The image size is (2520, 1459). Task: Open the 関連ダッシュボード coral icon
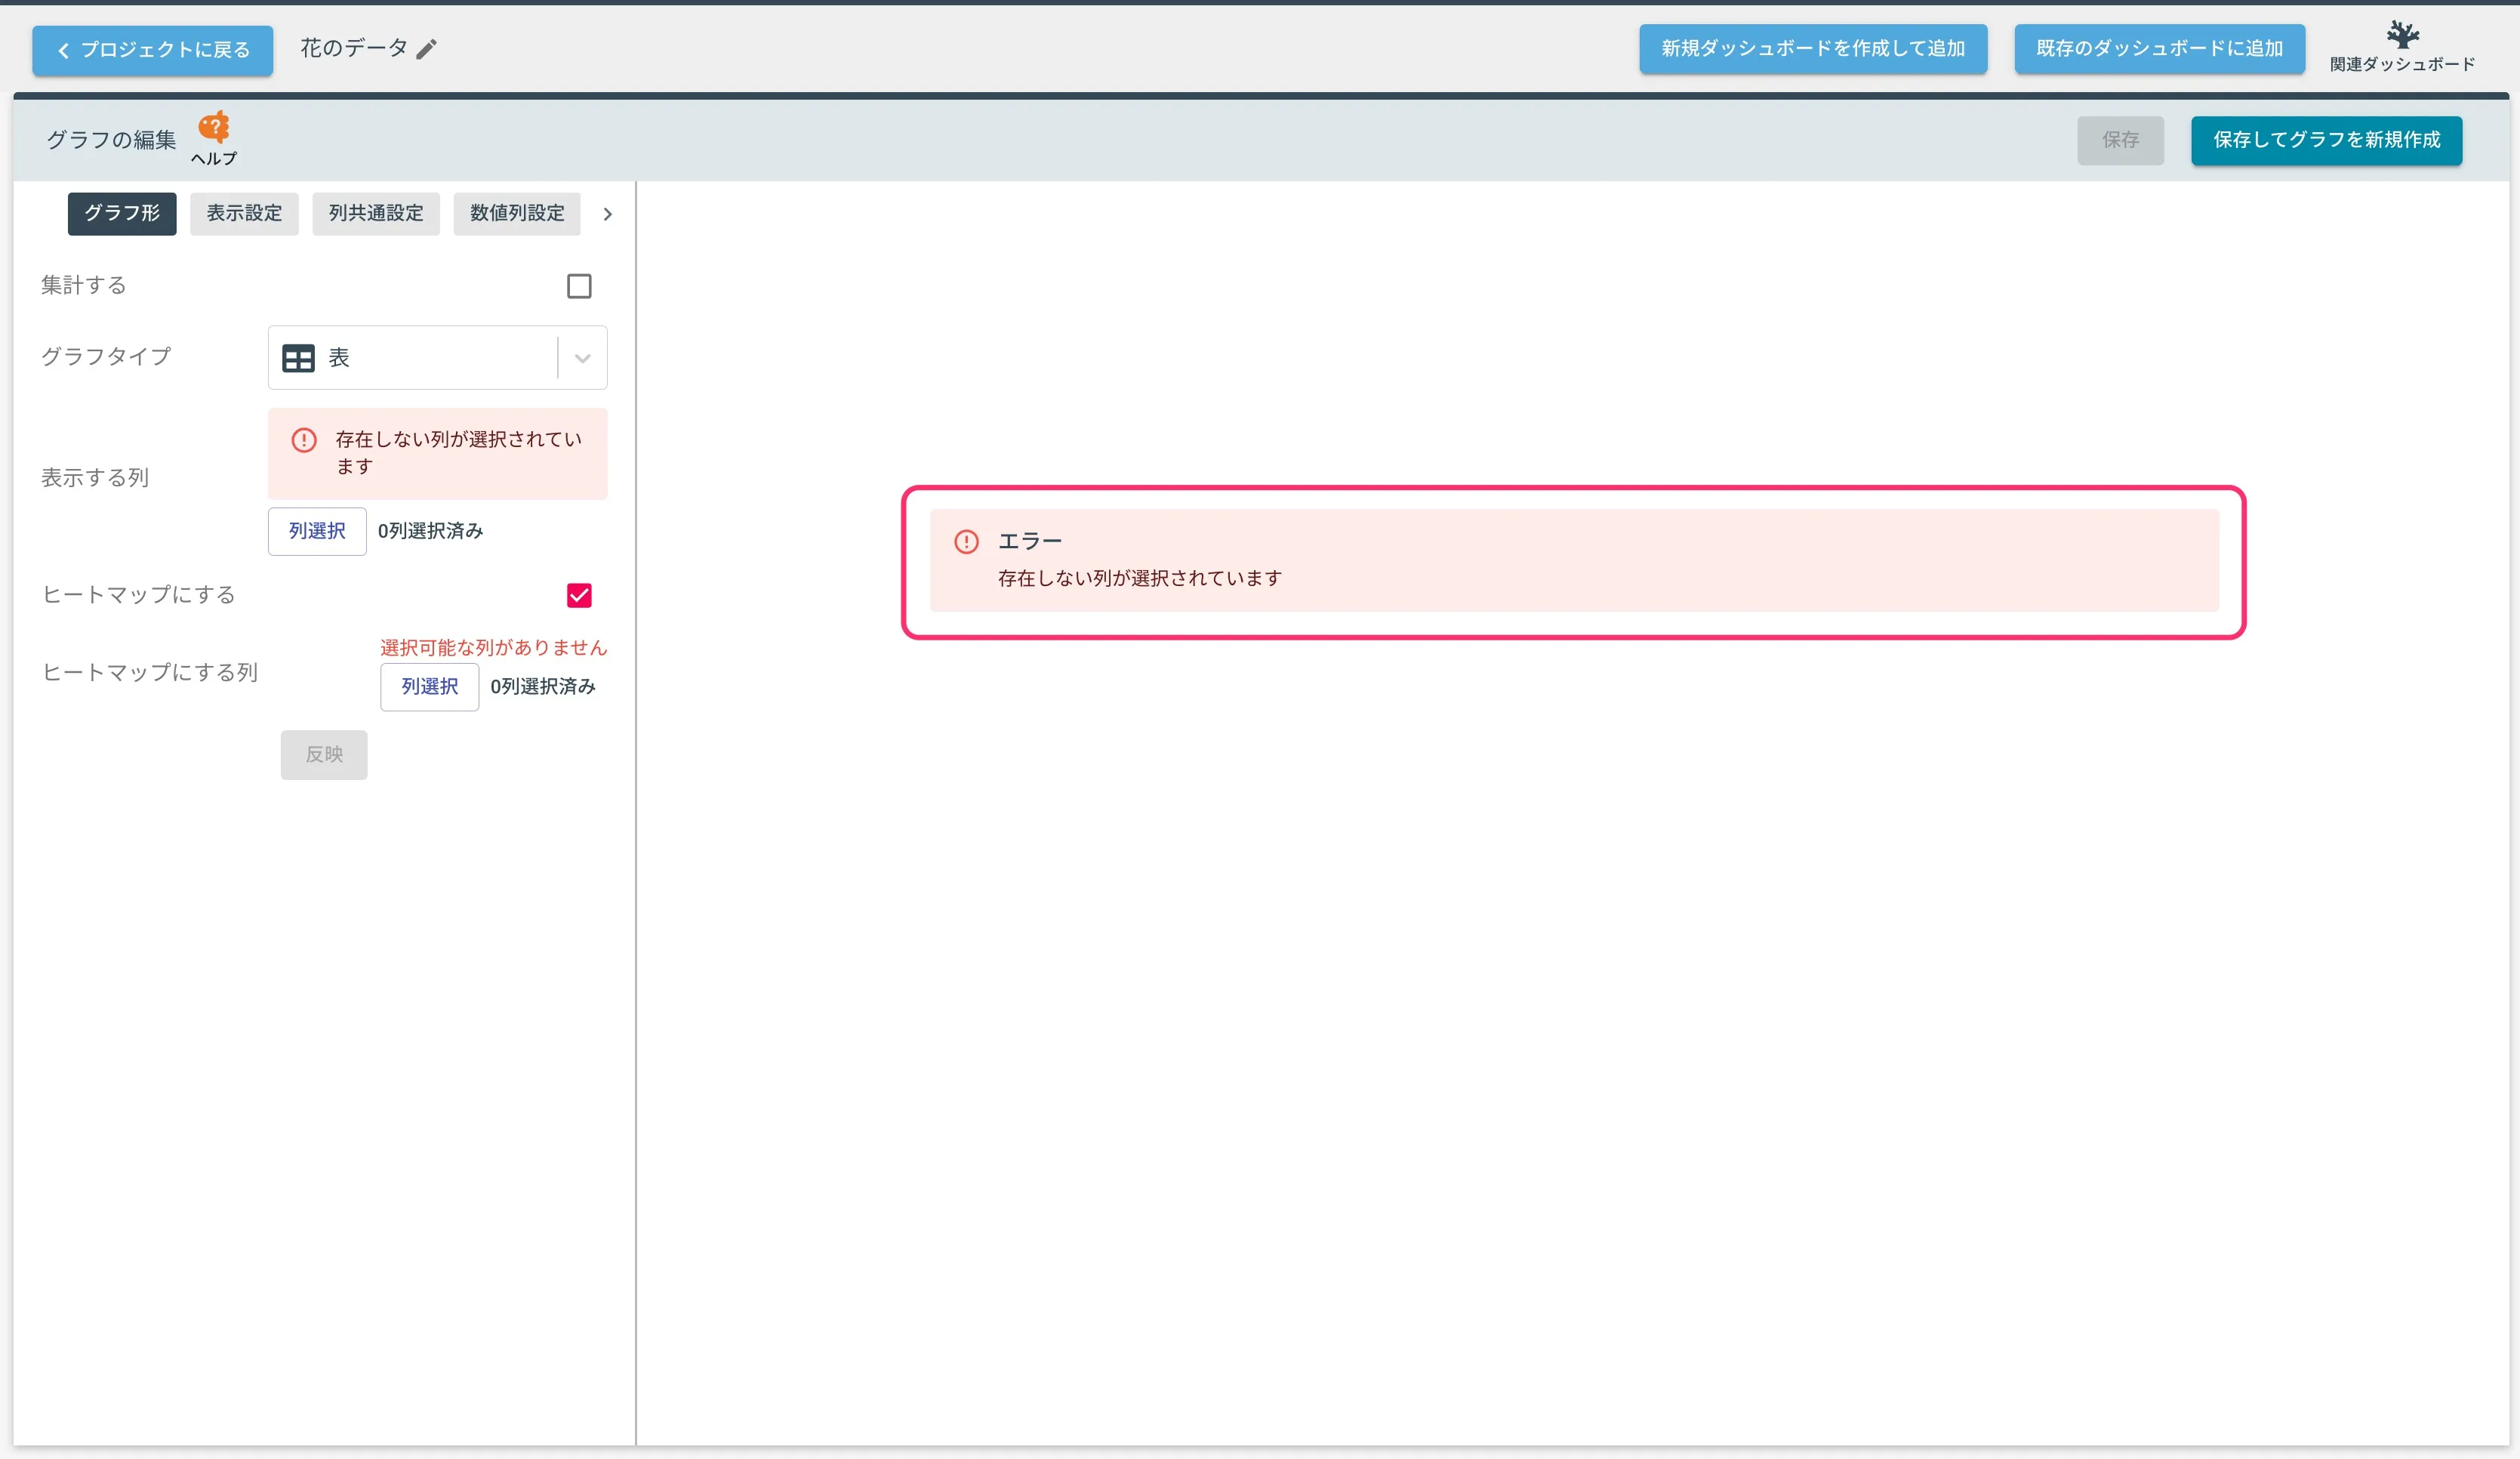pyautogui.click(x=2402, y=35)
